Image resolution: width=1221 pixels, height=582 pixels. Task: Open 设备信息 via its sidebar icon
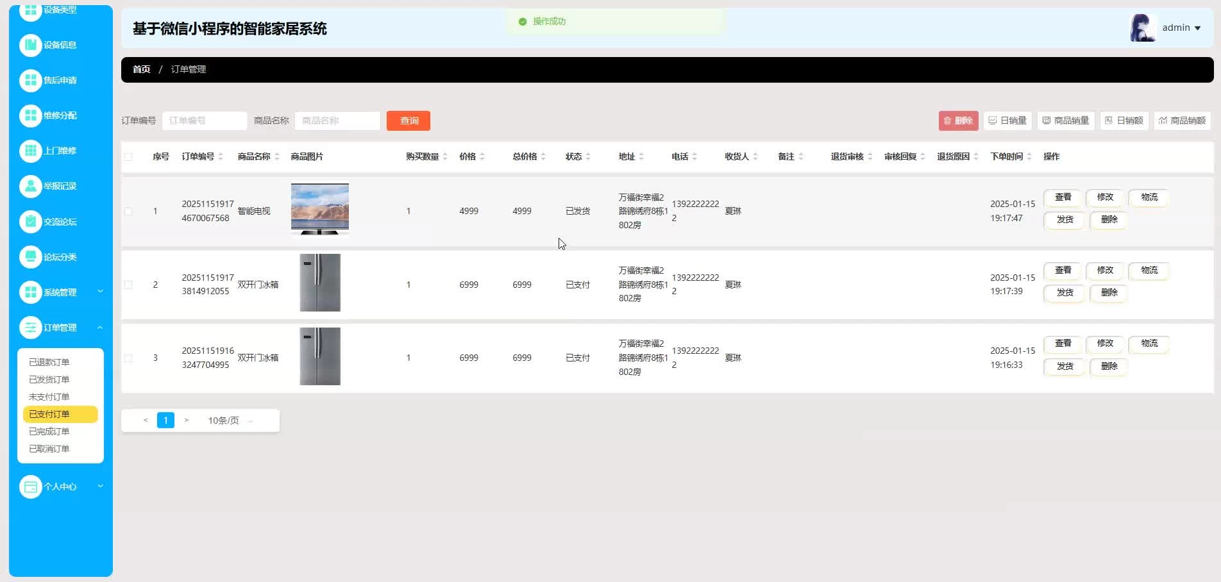(30, 45)
